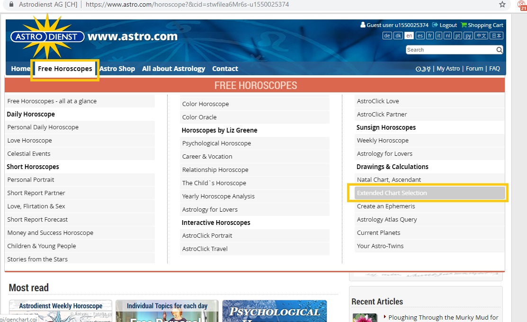Open Natal Chart, Ascendant
Screen dimensions: 527x322
(x=429, y=180)
